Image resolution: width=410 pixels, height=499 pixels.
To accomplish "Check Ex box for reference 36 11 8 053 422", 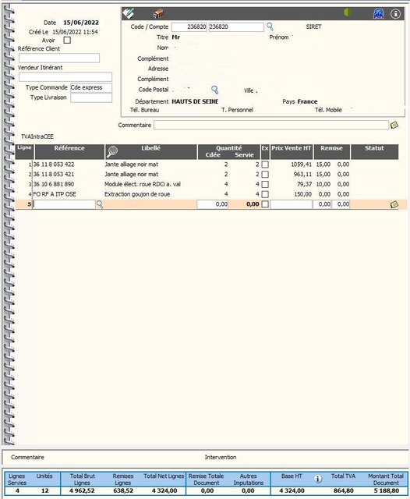I will click(x=265, y=165).
